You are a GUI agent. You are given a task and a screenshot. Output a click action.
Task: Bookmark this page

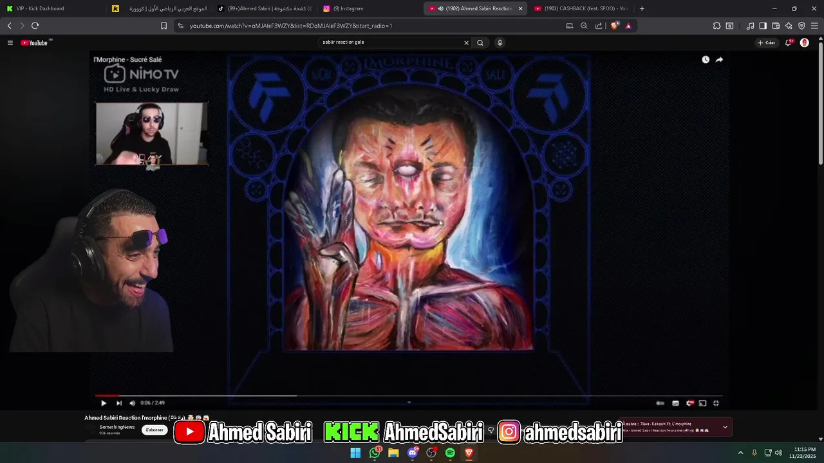(x=164, y=26)
